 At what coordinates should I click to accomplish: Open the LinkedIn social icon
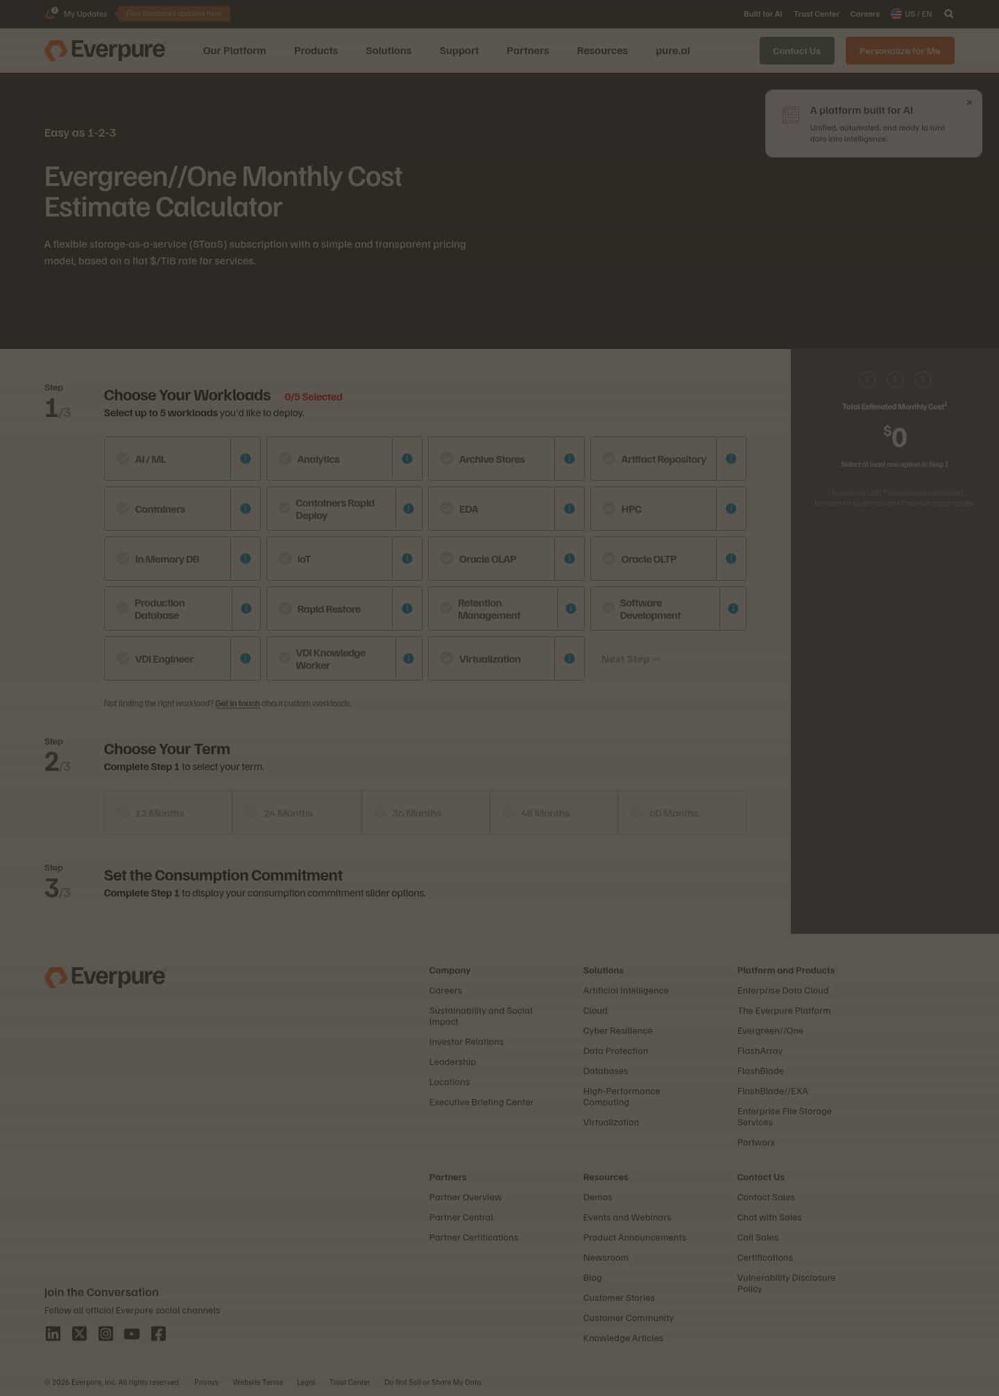53,1334
